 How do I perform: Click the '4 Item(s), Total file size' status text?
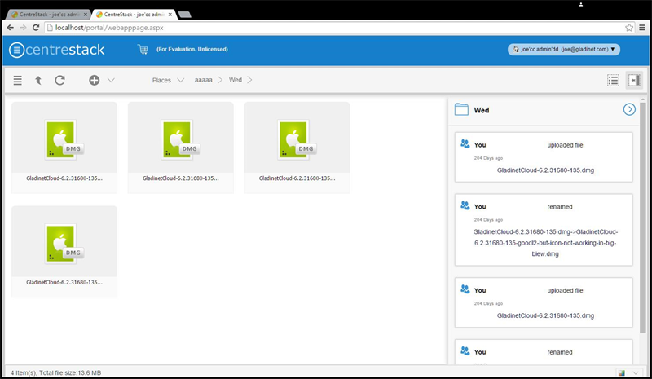tap(55, 372)
